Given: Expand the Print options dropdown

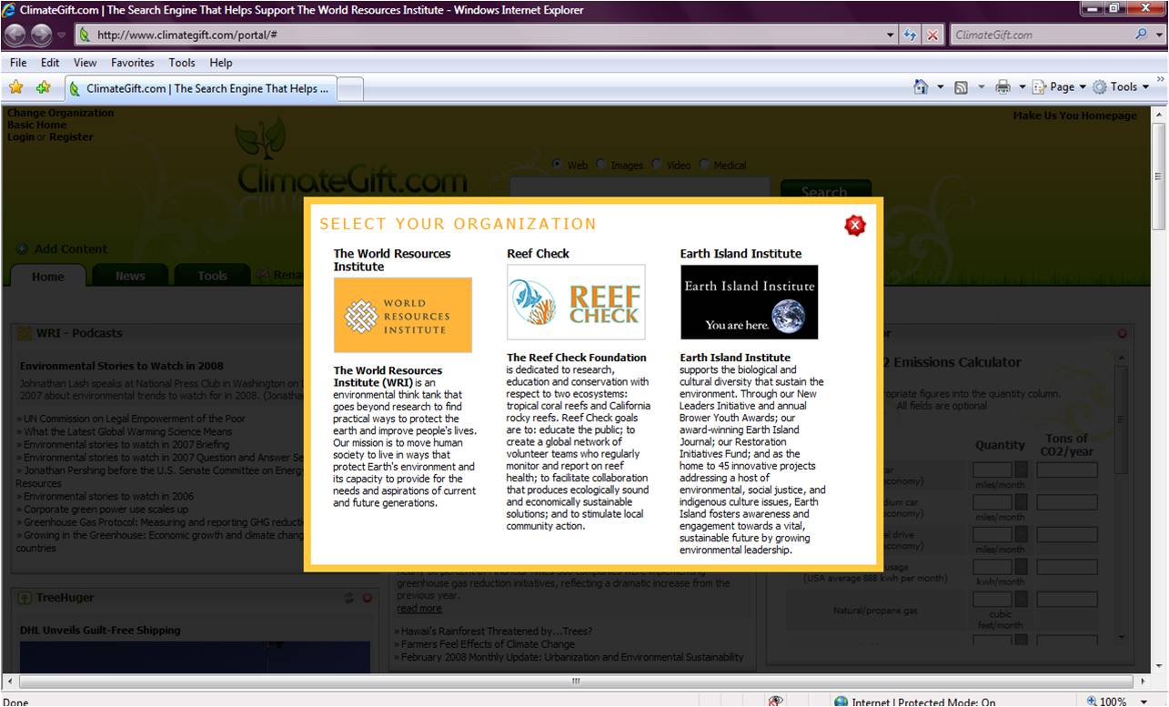Looking at the screenshot, I should (x=1022, y=87).
